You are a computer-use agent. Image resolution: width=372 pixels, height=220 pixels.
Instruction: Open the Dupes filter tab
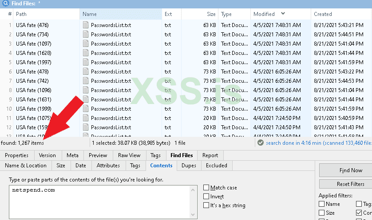tap(189, 166)
